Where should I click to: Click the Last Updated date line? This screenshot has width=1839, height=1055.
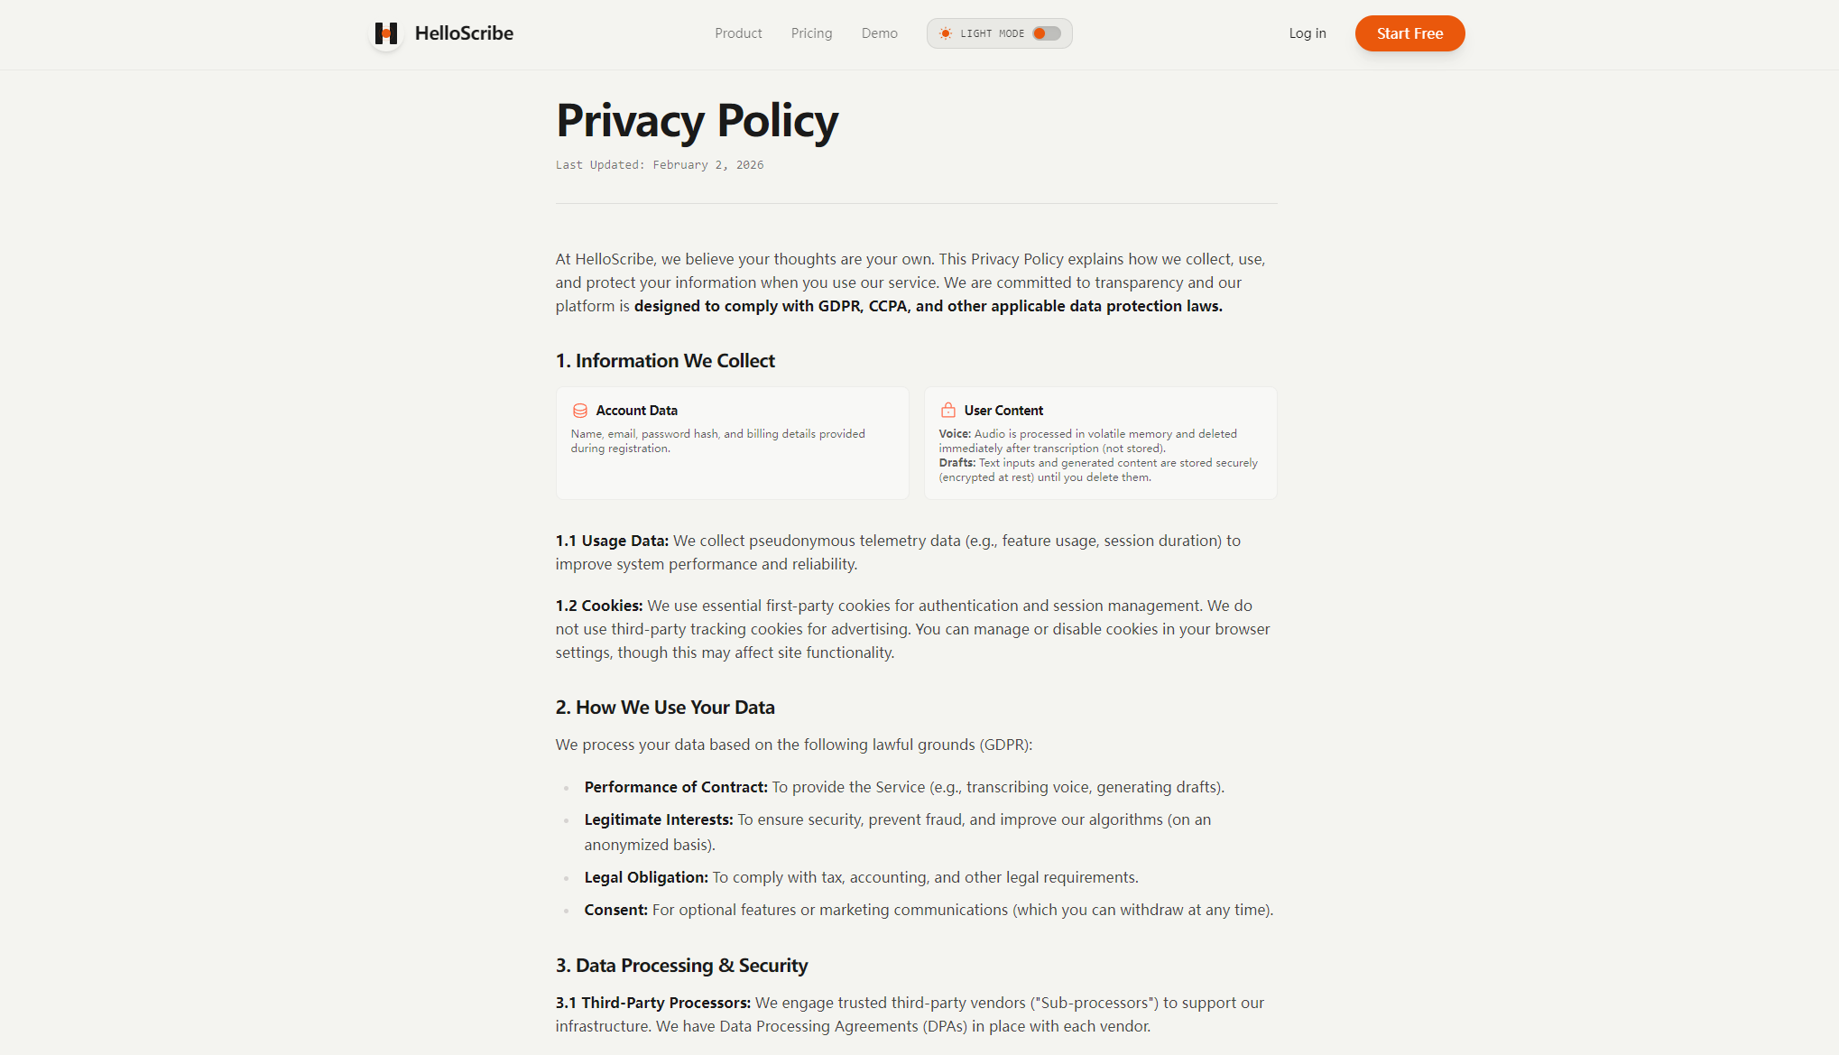coord(660,165)
